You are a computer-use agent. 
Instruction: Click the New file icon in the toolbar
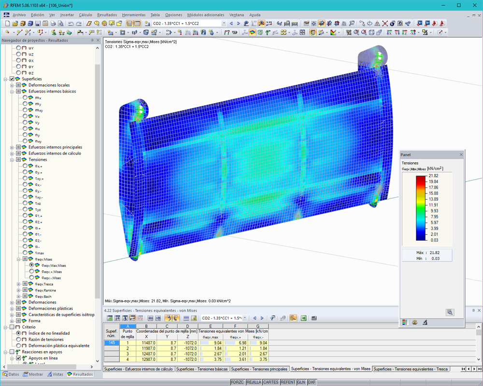pyautogui.click(x=7, y=23)
